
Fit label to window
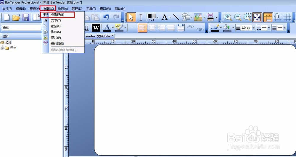pos(257,17)
